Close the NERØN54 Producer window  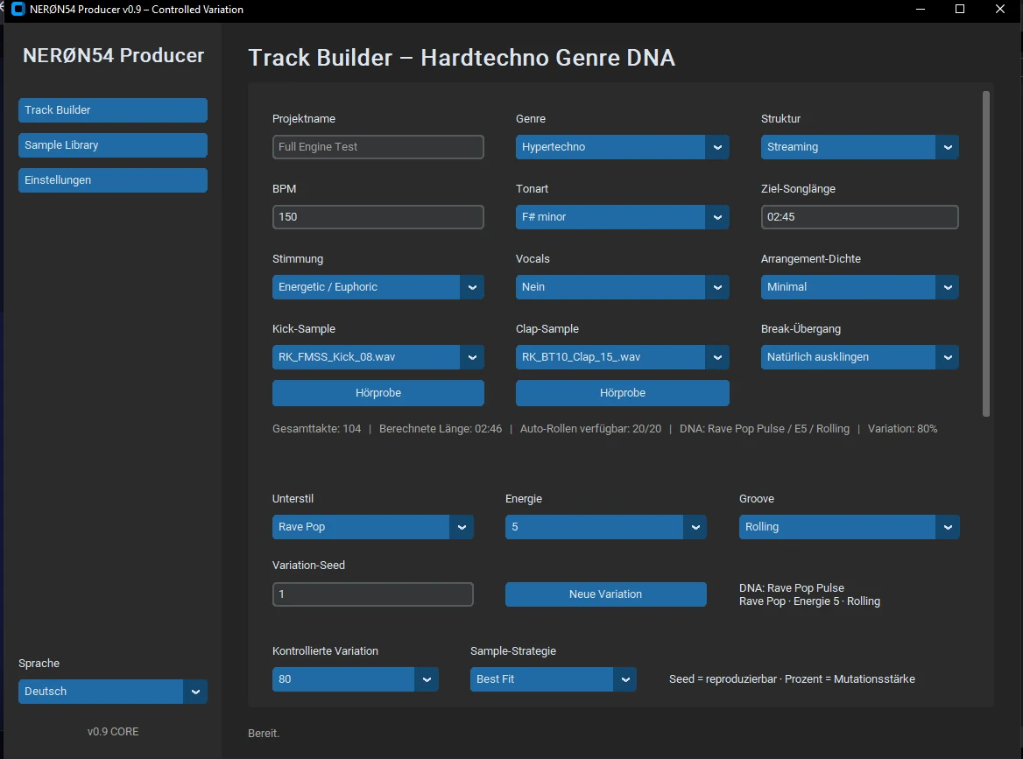click(999, 9)
